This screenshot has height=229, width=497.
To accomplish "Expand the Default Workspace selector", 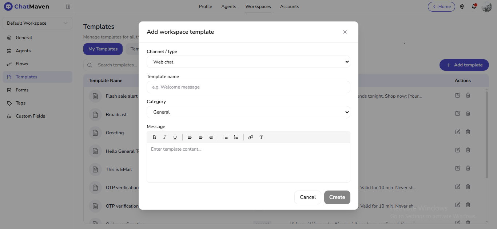I will (37, 23).
